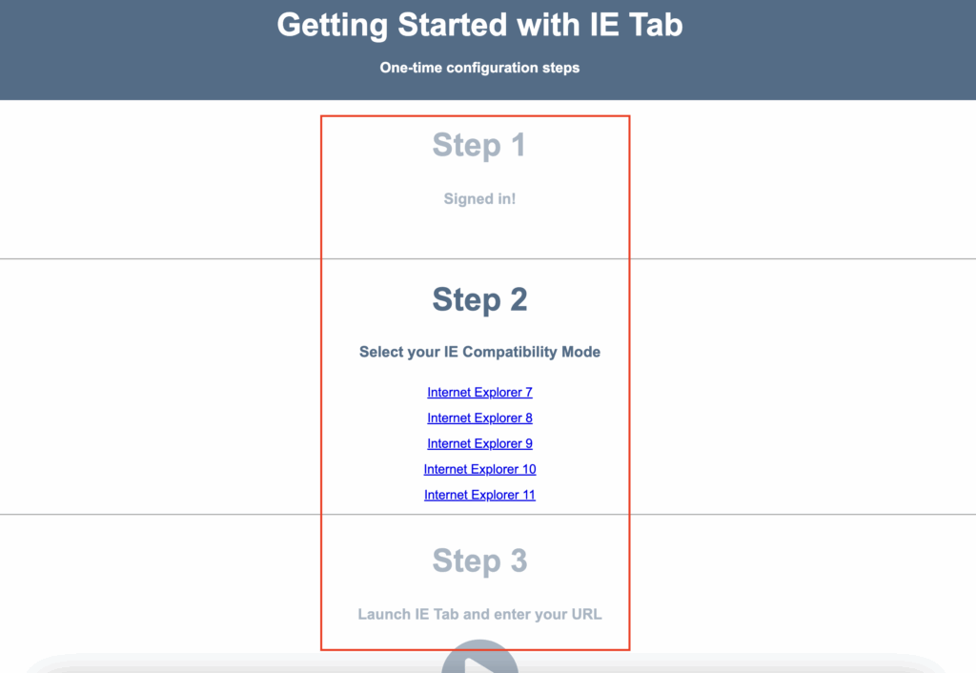Click 'Select your IE Compatibility Mode' text

[x=479, y=352]
